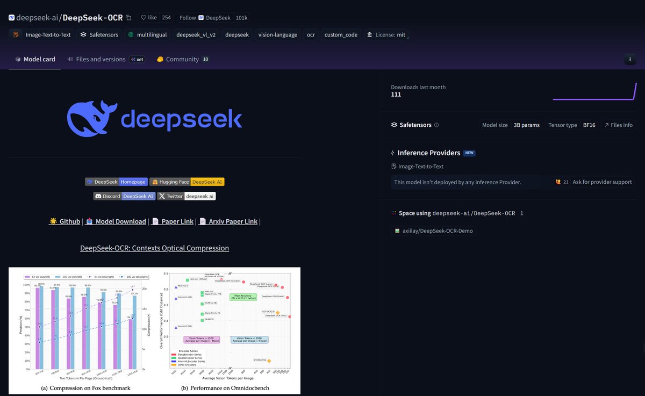645x396 pixels.
Task: Open the Twitter deepseek_ai badge
Action: click(x=187, y=196)
